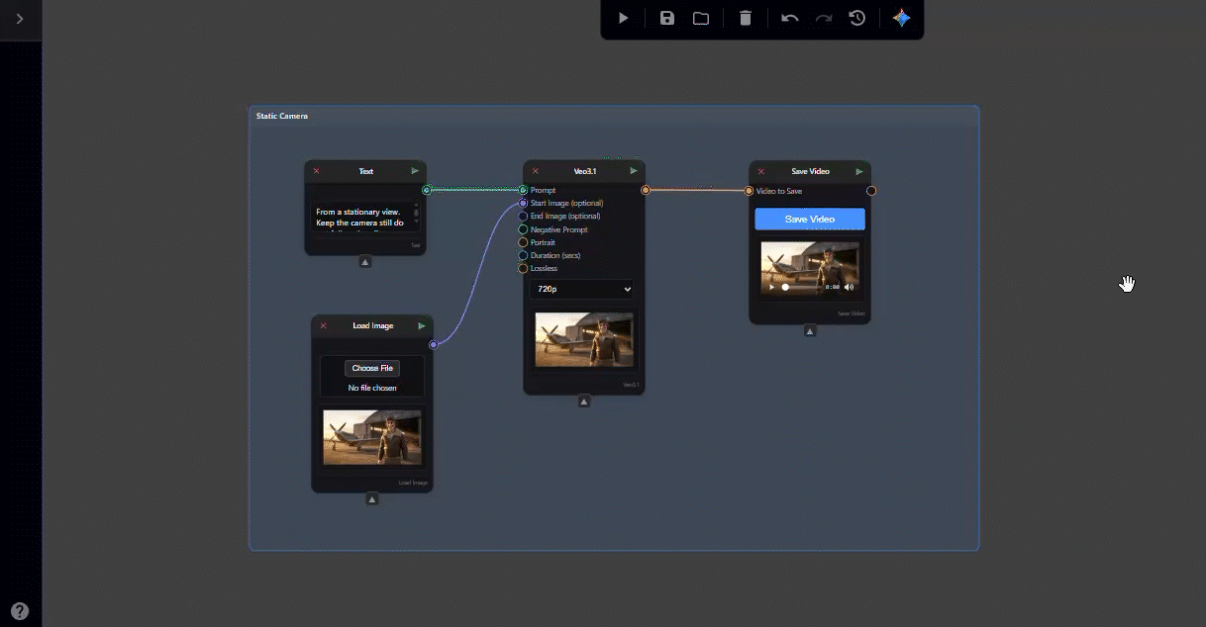Open the 720p resolution dropdown
Screen dimensions: 1206x627
point(582,289)
